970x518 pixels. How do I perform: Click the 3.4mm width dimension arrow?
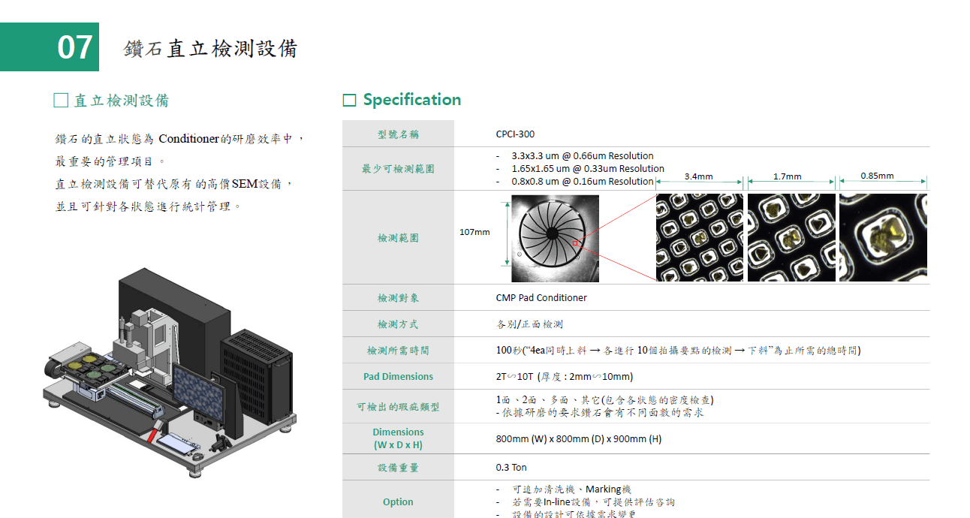coord(699,182)
